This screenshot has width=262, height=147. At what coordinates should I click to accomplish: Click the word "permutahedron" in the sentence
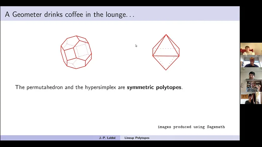tap(45, 87)
